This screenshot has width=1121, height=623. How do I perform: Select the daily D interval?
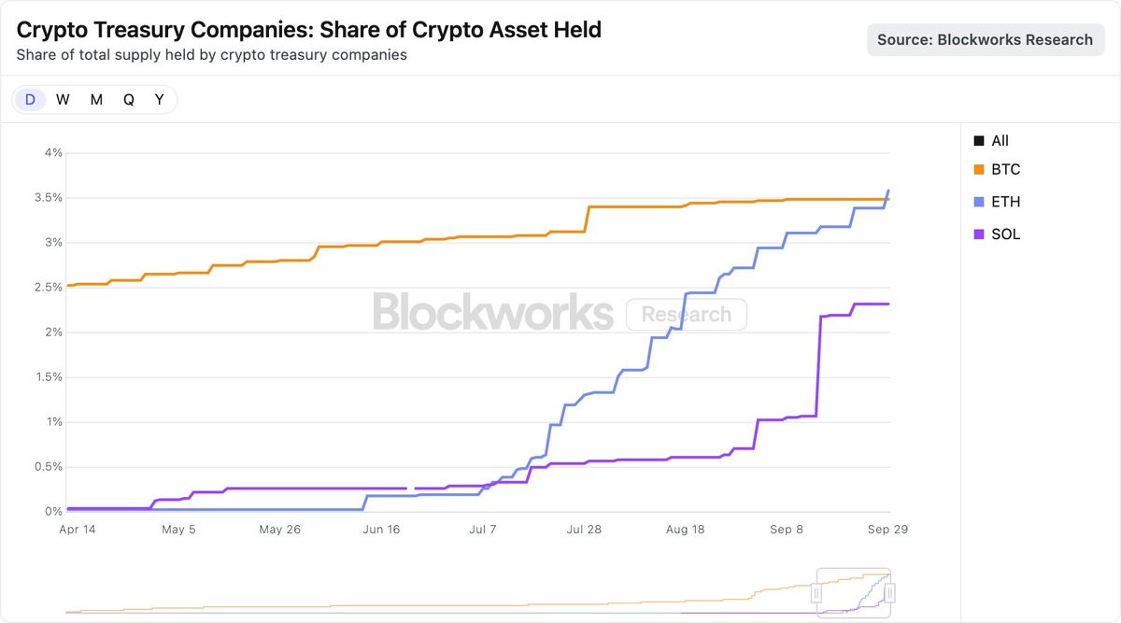point(30,100)
